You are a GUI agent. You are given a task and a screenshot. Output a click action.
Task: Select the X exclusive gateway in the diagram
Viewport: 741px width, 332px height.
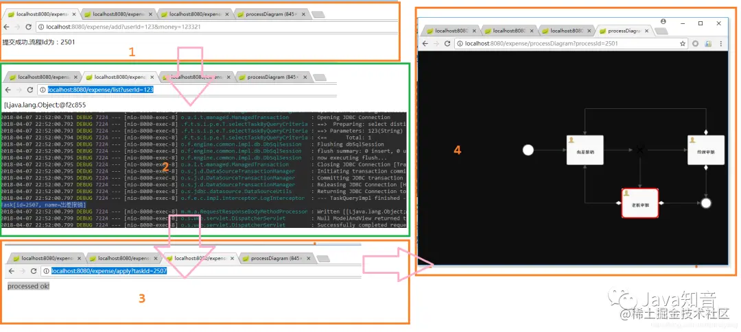640,150
